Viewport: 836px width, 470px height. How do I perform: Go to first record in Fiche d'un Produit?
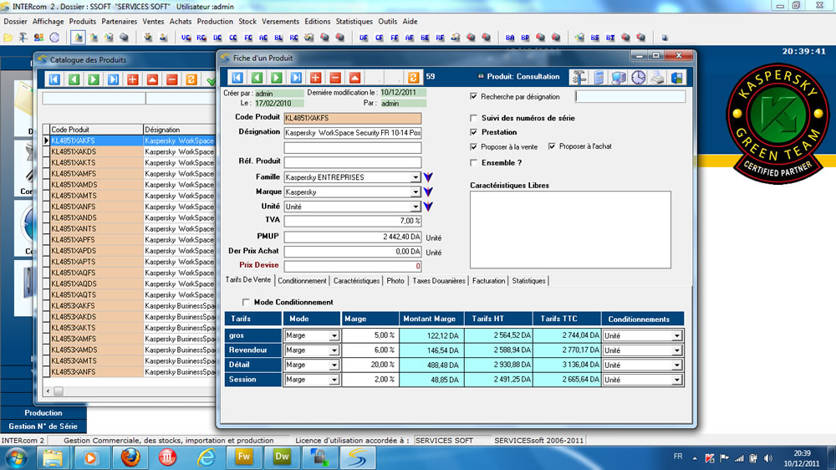[x=237, y=77]
